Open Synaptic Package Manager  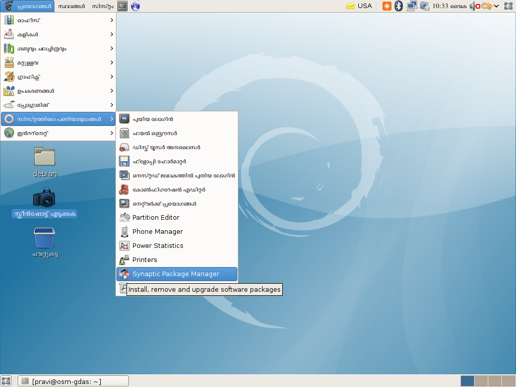coord(176,274)
